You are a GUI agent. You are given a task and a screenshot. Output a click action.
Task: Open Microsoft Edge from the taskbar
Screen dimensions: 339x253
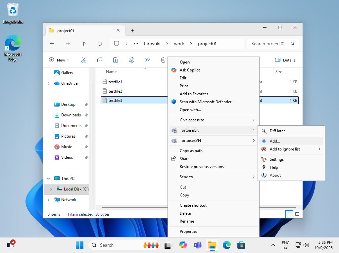(x=227, y=245)
